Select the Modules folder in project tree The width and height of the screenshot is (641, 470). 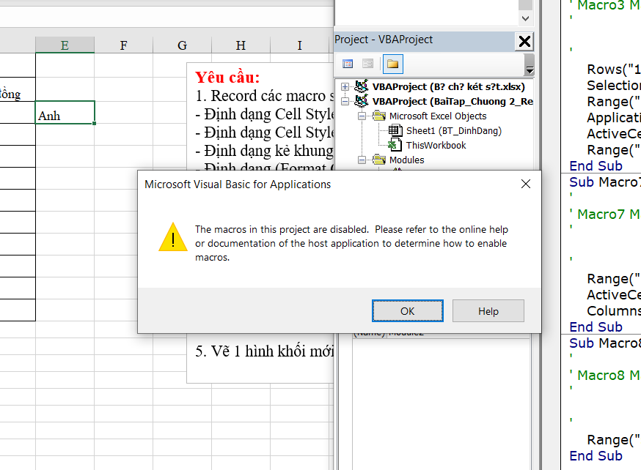(x=407, y=160)
